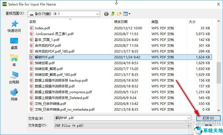Image resolution: width=223 pixels, height=135 pixels.
Task: Select 此电脑 in the sidebar
Action: [x=14, y=78]
